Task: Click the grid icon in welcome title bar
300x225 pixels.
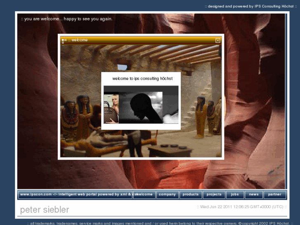Action: (x=64, y=41)
